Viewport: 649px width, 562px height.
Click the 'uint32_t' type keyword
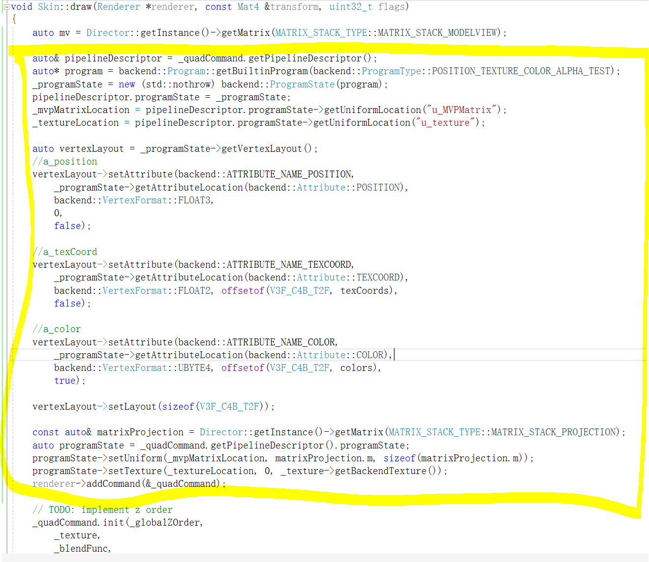click(x=351, y=7)
